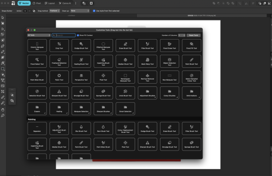Choose the Flood Fill Tool tile
This screenshot has height=176, width=272.
point(191,45)
